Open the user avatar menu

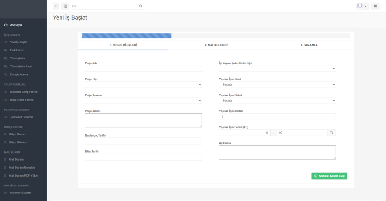tap(362, 6)
